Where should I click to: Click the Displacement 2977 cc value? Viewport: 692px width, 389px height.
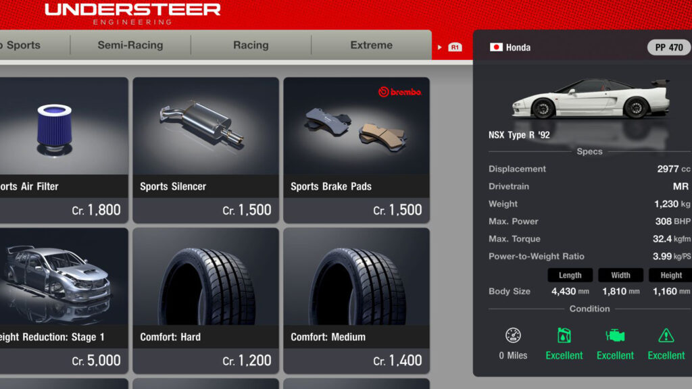click(x=674, y=169)
